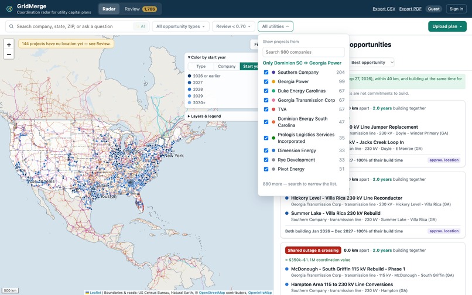
Task: Click blue dot beside Hickory Level project
Action: 287,198
